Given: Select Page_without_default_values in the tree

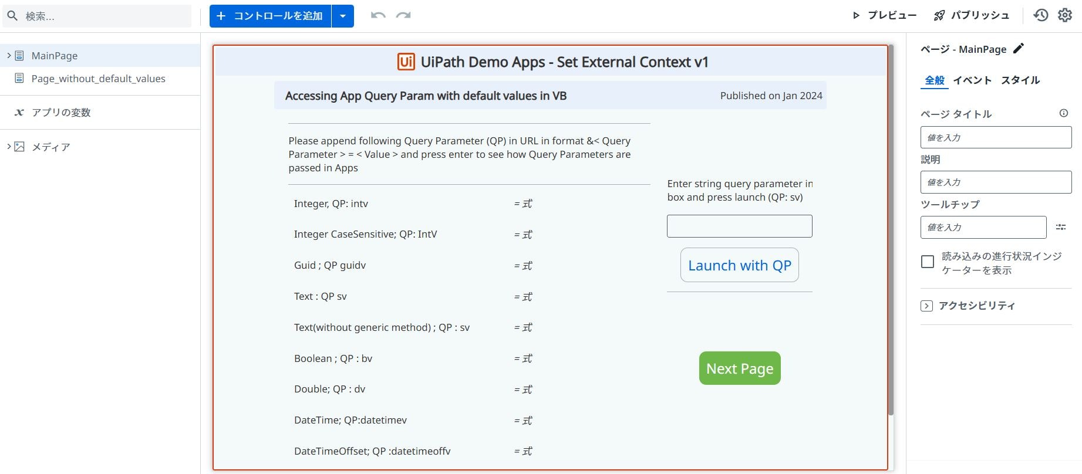Looking at the screenshot, I should click(x=100, y=79).
